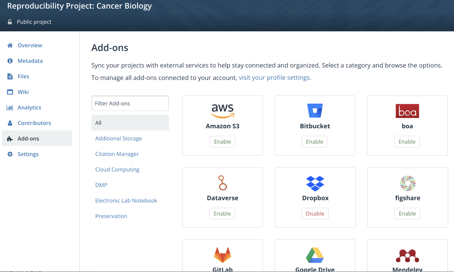Click the Metadata info icon
Viewport: 454px width, 272px height.
[10, 61]
